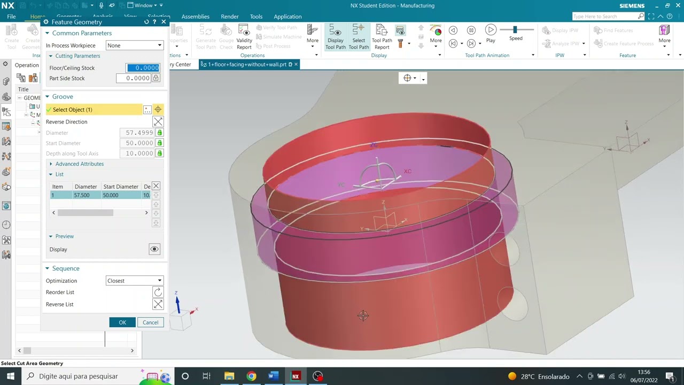
Task: Open Chrome from taskbar
Action: point(251,376)
